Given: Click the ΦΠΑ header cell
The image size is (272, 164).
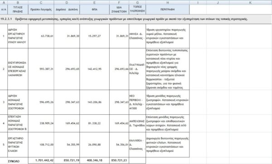Looking at the screenshot, I should point(95,9).
